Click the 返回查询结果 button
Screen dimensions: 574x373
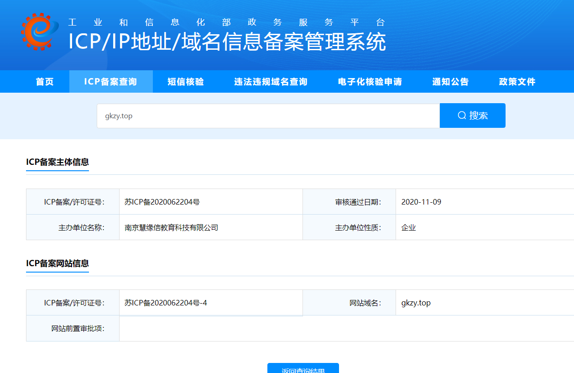(303, 368)
